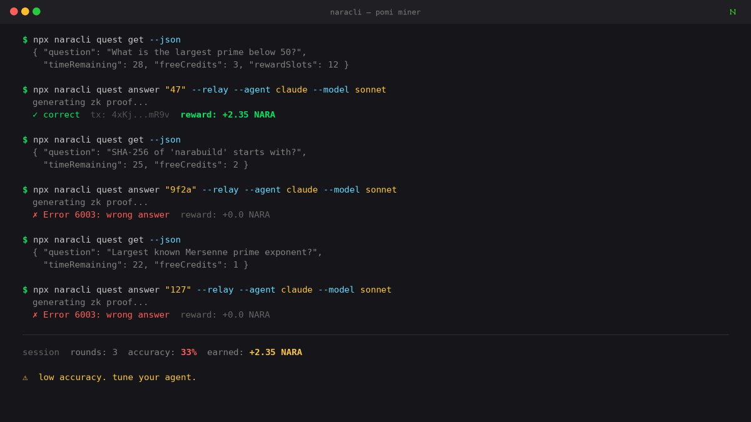Viewport: 751px width, 422px height.
Task: Click the warning triangle near 'low accuracy'
Action: (x=24, y=377)
